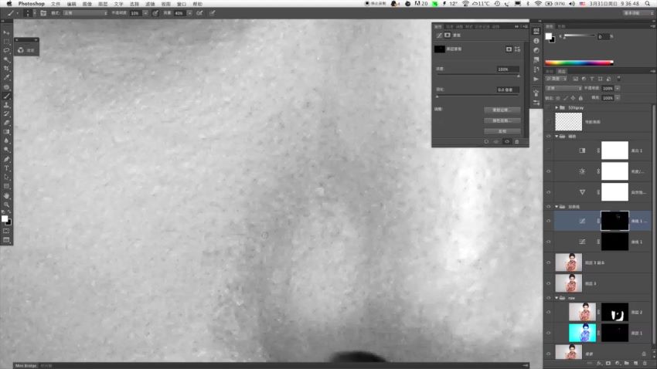
Task: Click the add layer mask icon
Action: (608, 363)
